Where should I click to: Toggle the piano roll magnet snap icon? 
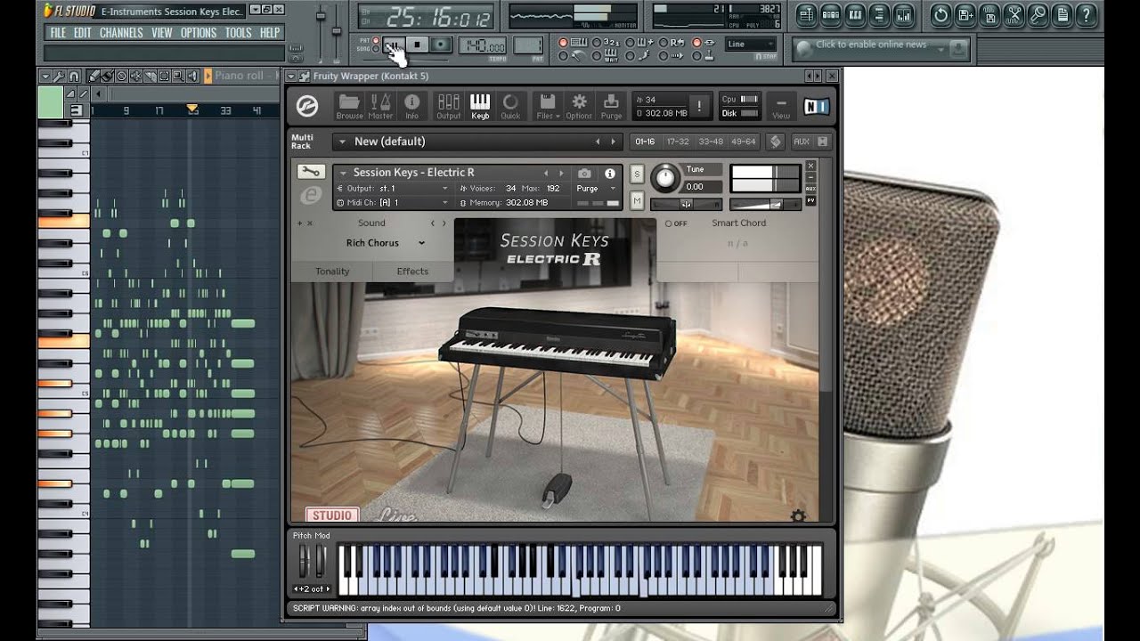pos(74,77)
